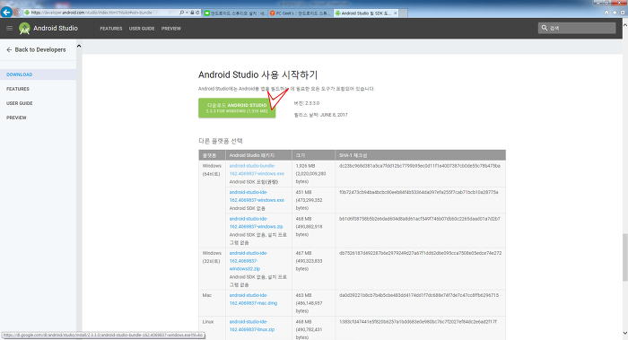Image resolution: width=628 pixels, height=340 pixels.
Task: Click the android-studio-ide windows32.zip link
Action: pyautogui.click(x=249, y=261)
